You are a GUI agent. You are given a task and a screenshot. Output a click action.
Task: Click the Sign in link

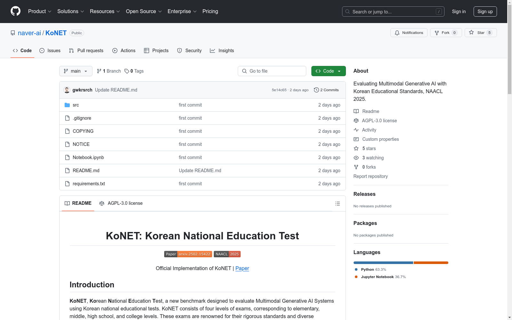pyautogui.click(x=459, y=12)
